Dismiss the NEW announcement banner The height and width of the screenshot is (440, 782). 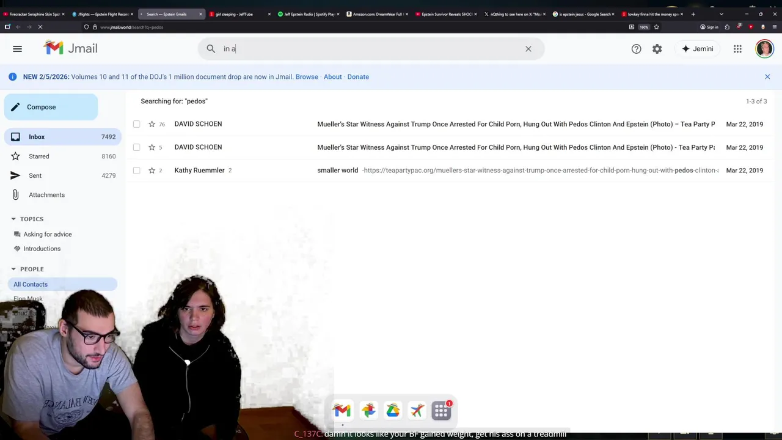click(767, 77)
